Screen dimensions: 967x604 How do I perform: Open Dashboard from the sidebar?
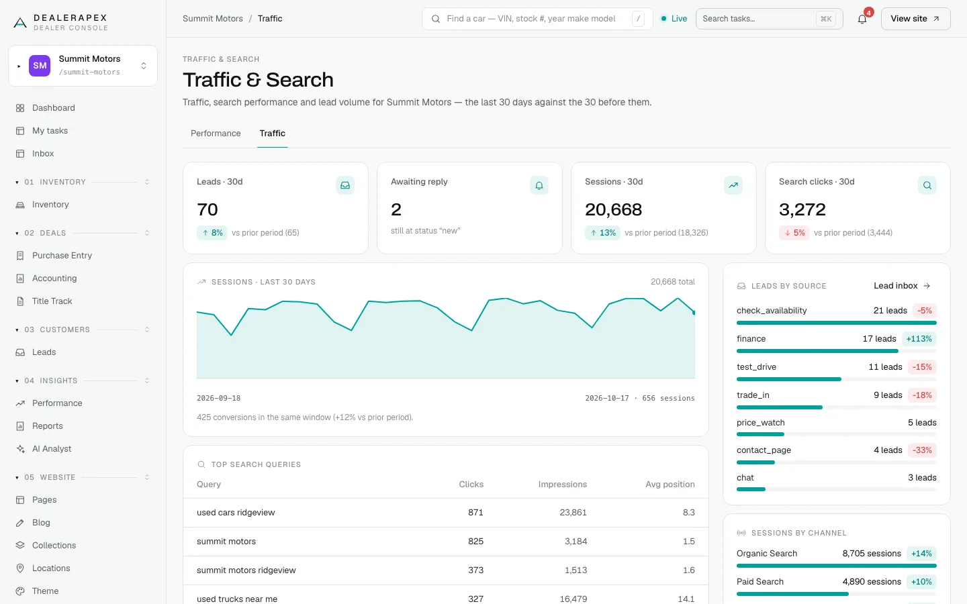[83, 108]
